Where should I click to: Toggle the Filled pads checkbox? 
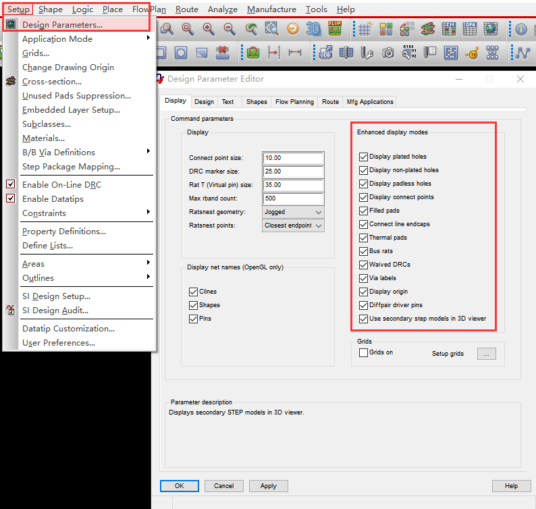[364, 211]
